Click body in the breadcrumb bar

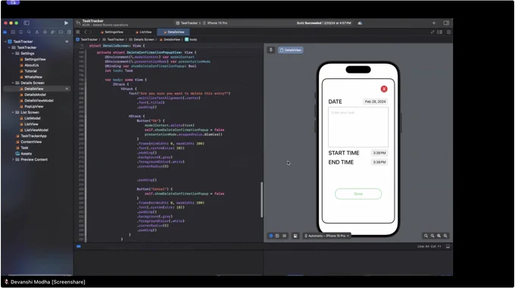point(191,39)
